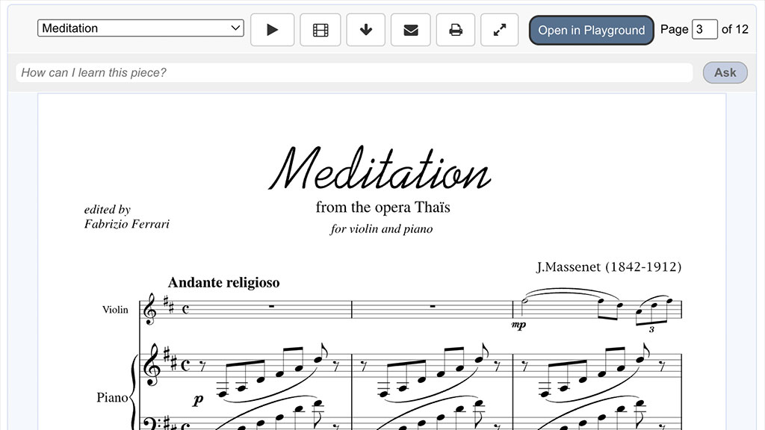Click the Ask button
This screenshot has height=430, width=765.
click(x=725, y=72)
